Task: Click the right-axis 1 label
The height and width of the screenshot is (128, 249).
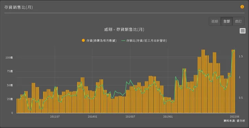Action: point(240,77)
